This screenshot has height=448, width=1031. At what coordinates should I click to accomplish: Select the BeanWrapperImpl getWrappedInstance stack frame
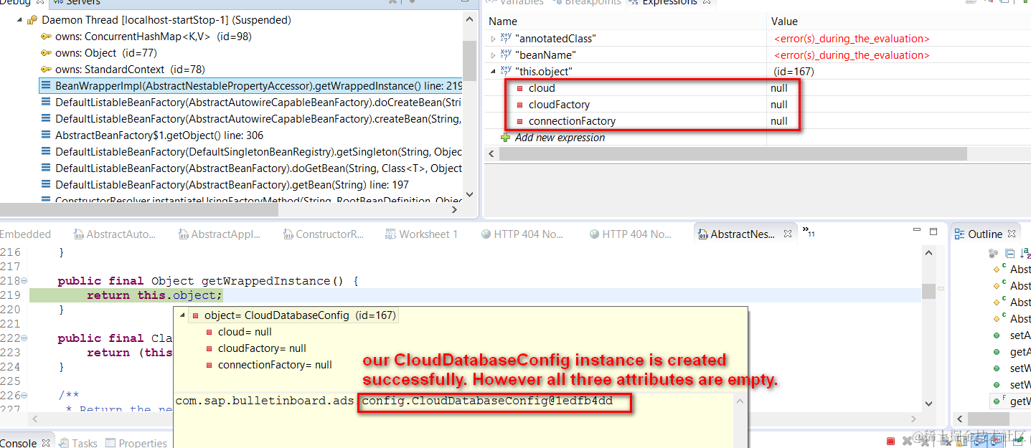pyautogui.click(x=251, y=86)
